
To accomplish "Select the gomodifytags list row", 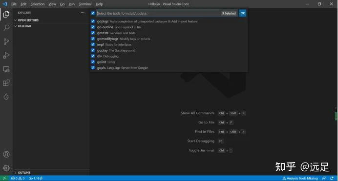I will click(x=169, y=39).
